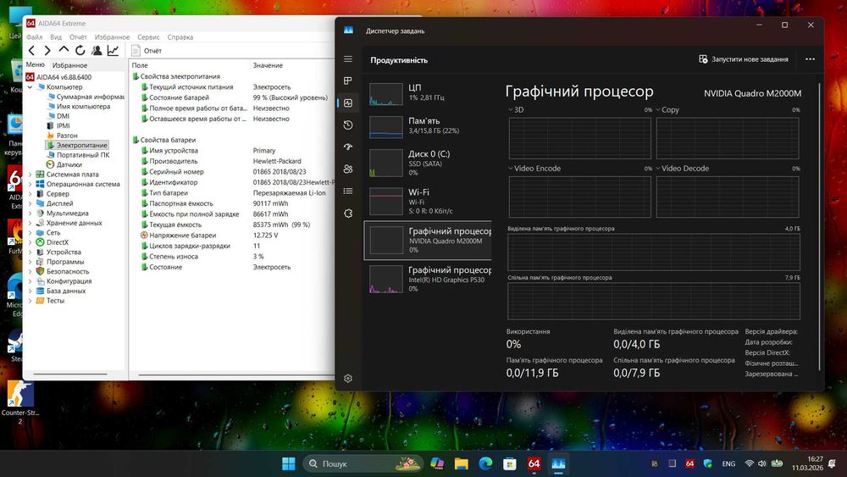847x477 pixels.
Task: Open Сервис menu in AIDA64
Action: click(148, 37)
